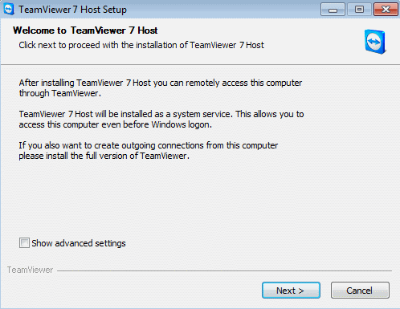The image size is (400, 309).
Task: Minimize the TeamViewer 7 Host Setup window
Action: coord(333,10)
